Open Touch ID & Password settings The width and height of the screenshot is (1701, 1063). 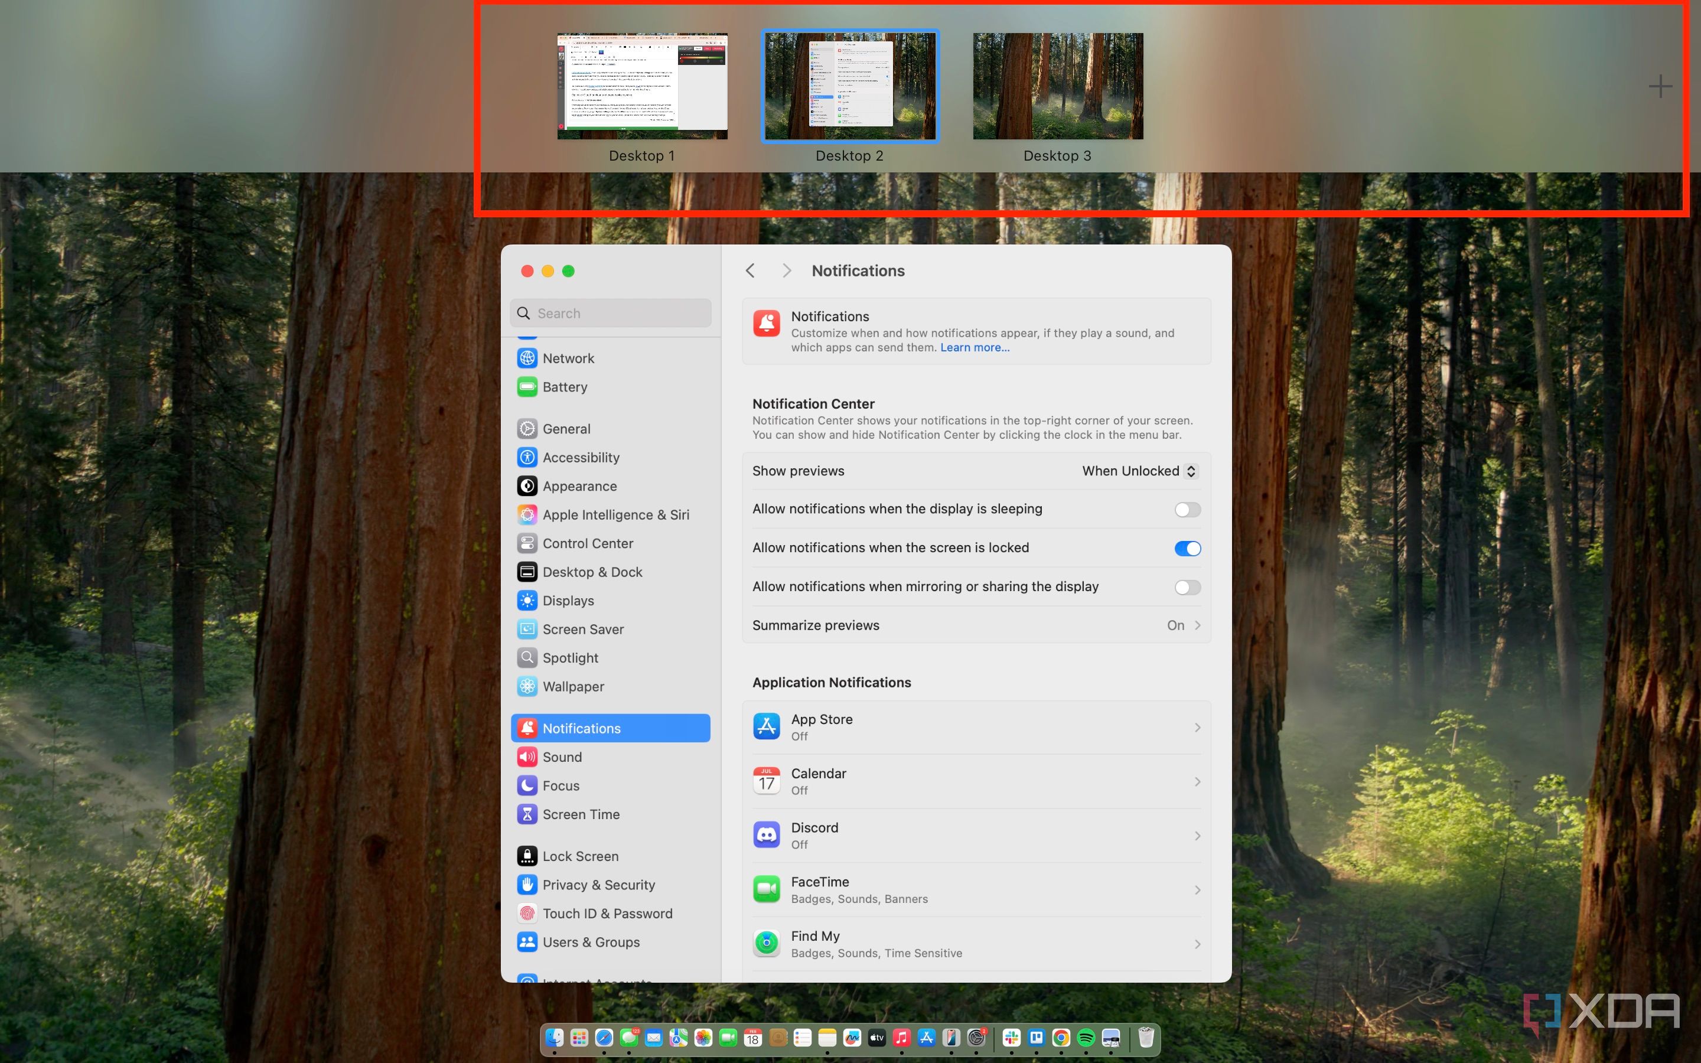610,913
